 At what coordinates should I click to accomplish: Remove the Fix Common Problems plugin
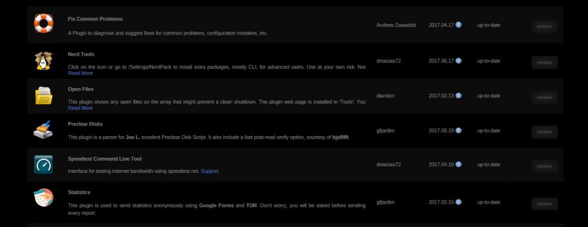coord(544,26)
